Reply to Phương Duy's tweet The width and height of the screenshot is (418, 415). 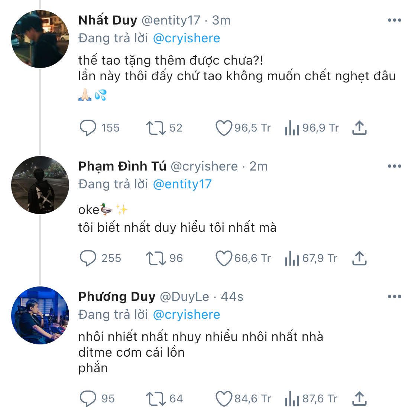[88, 399]
